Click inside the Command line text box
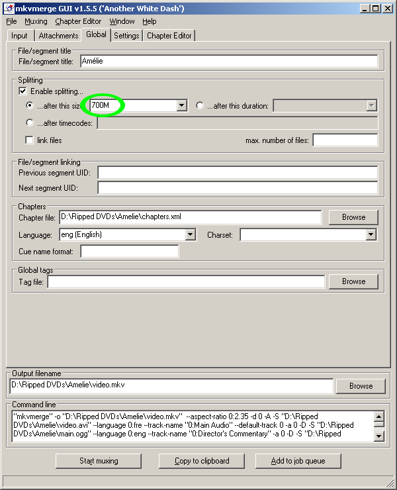 pos(193,425)
